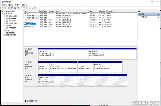Click the first yellow folder toolbar icon
This screenshot has height=106, width=161.
[x=30, y=8]
